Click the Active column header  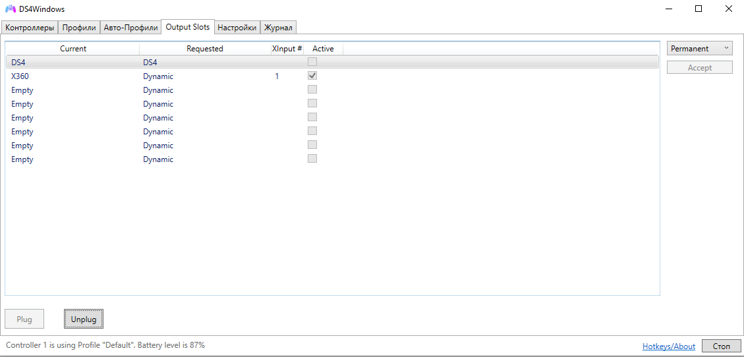pos(323,48)
